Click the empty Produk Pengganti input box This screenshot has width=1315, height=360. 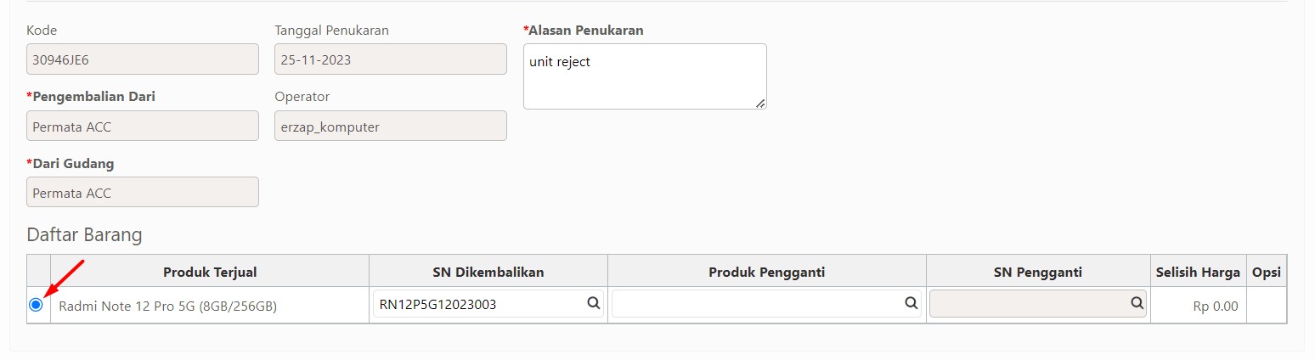[x=767, y=304]
